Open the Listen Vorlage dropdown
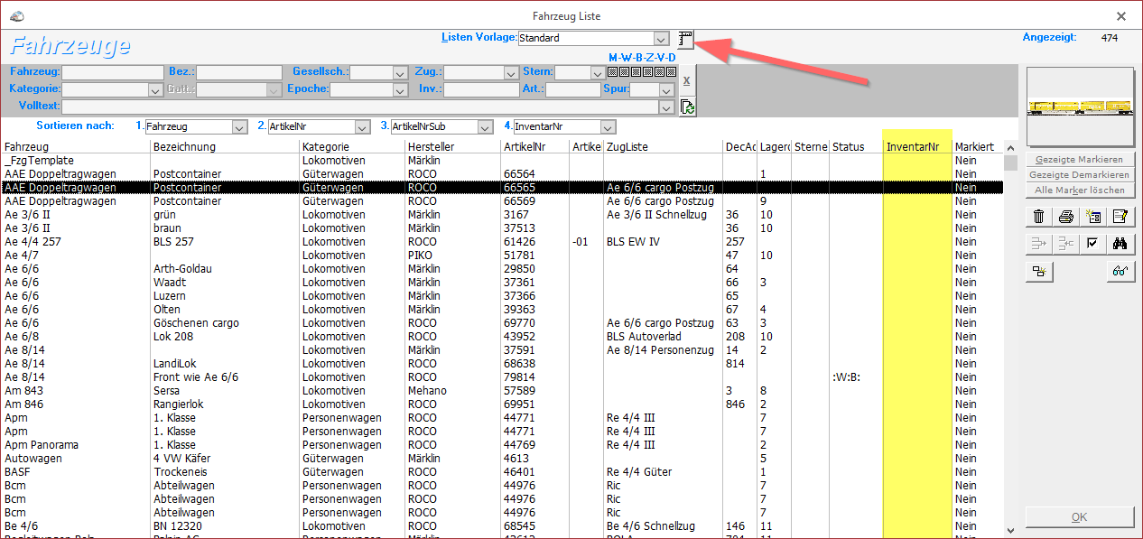The image size is (1143, 539). pos(661,39)
